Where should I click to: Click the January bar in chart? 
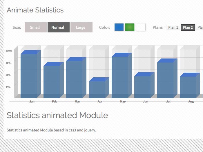29,75
